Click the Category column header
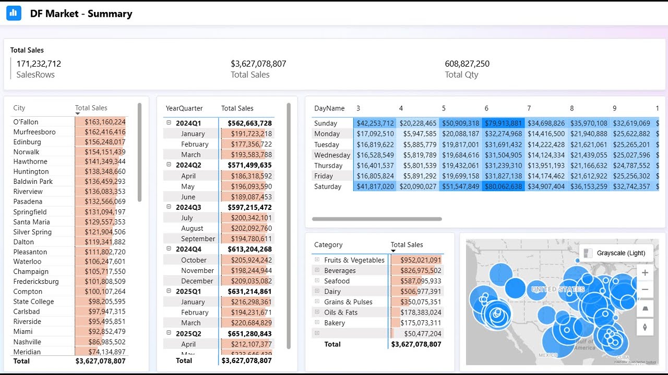Viewport: 668px width, 375px height. click(328, 244)
